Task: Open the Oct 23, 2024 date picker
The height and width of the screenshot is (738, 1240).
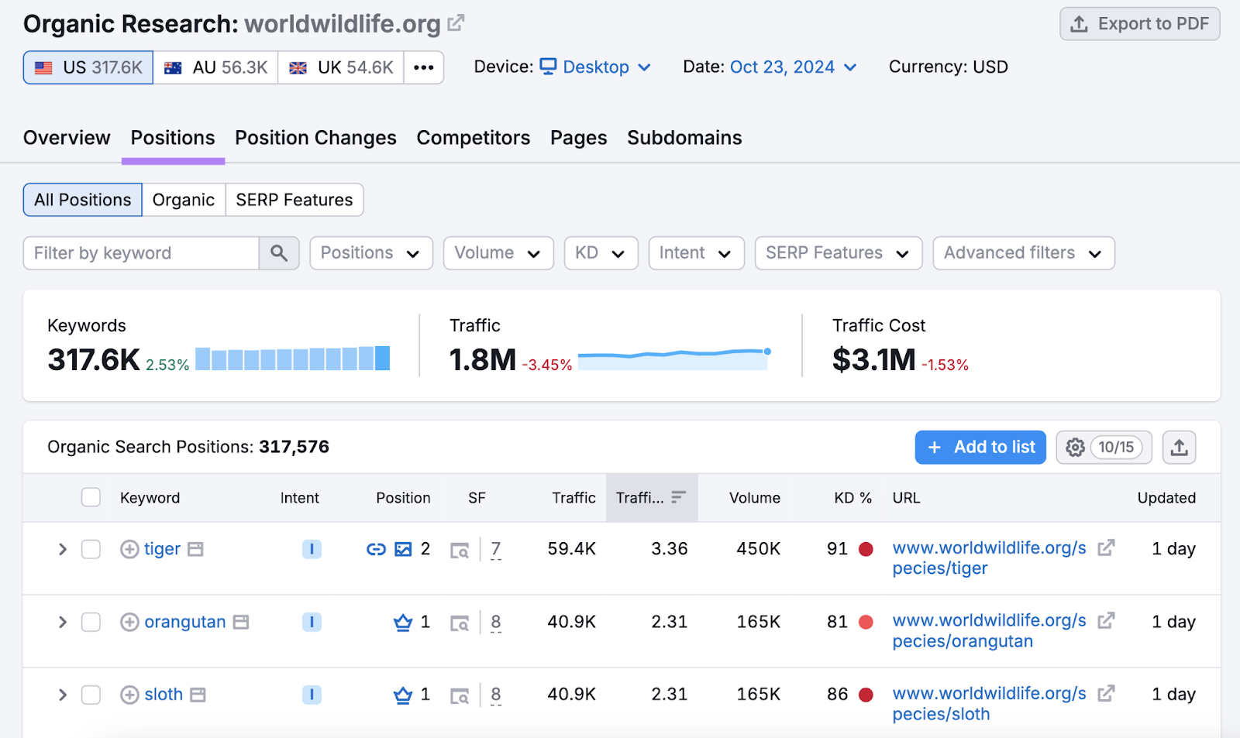Action: click(x=793, y=67)
